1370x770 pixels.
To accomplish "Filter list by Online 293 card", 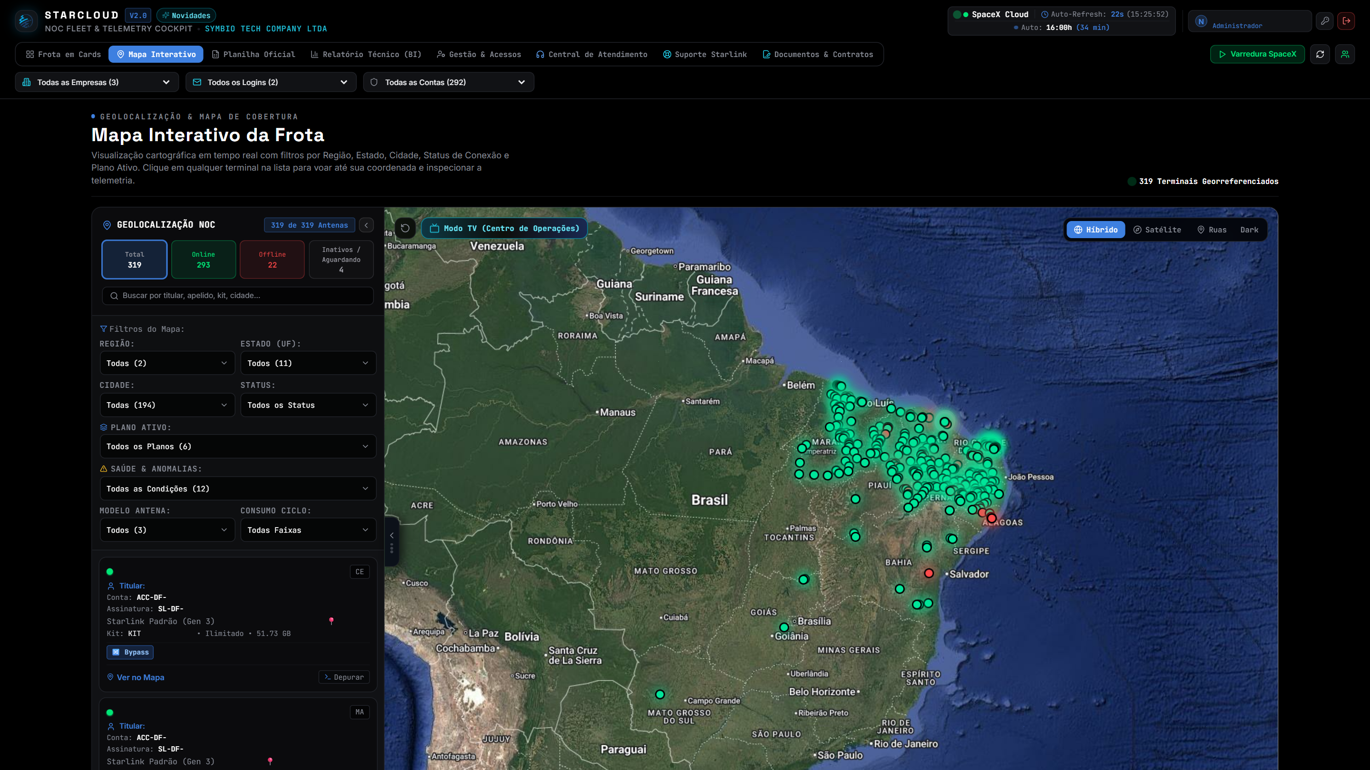I will (x=203, y=260).
